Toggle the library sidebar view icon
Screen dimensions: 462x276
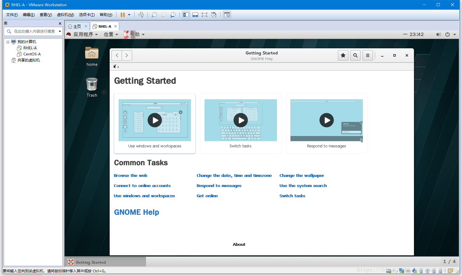(x=186, y=15)
